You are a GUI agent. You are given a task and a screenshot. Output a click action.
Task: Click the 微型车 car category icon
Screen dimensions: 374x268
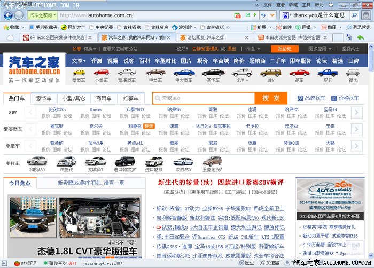[79, 73]
